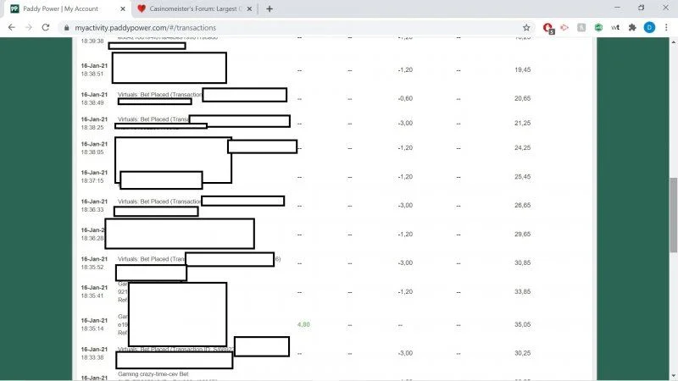678x381 pixels.
Task: Select the balance value 30,85
Action: point(522,262)
